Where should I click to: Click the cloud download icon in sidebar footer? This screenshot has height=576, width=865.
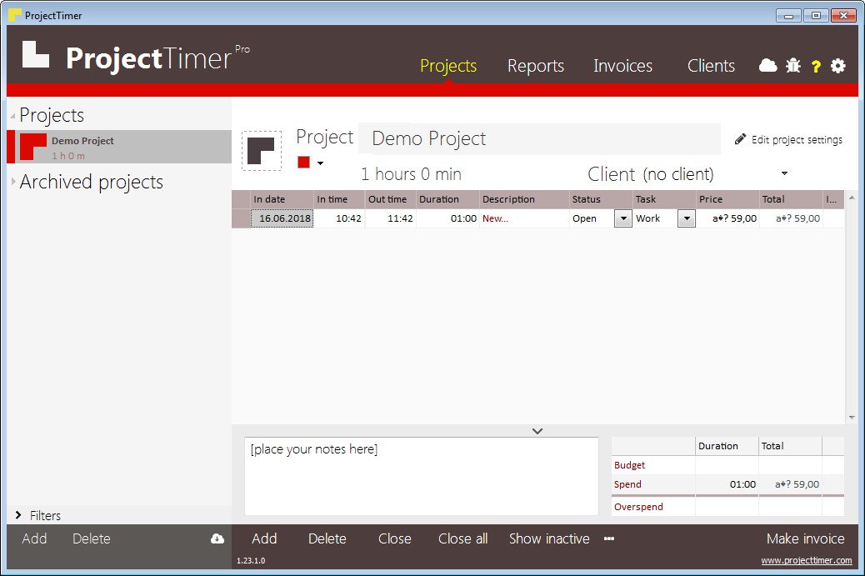(x=217, y=538)
